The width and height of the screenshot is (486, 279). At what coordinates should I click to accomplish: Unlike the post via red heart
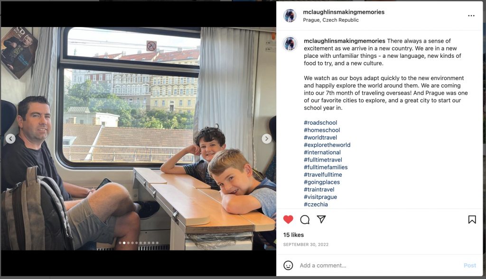(x=288, y=219)
